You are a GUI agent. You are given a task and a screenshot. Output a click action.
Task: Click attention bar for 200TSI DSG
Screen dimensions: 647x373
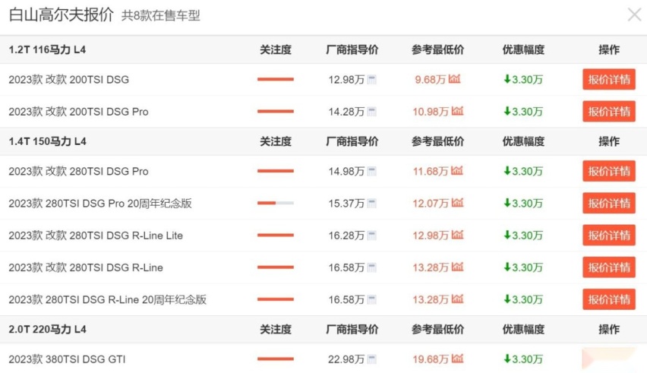(x=276, y=79)
